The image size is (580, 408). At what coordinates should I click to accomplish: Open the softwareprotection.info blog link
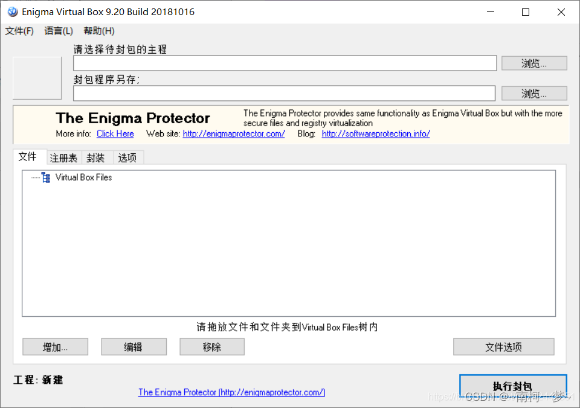376,134
